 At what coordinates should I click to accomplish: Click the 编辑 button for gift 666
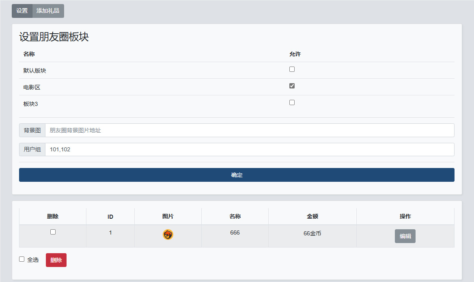pyautogui.click(x=405, y=236)
